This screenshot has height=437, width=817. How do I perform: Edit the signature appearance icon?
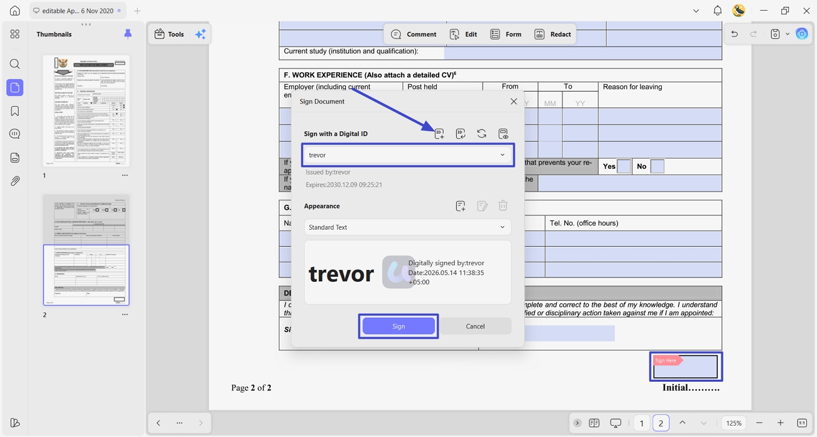pyautogui.click(x=482, y=206)
